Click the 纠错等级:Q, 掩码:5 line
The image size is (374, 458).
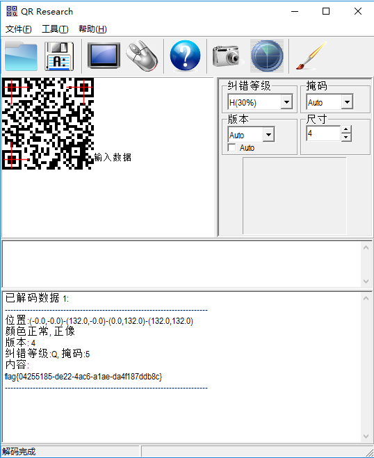tap(47, 354)
